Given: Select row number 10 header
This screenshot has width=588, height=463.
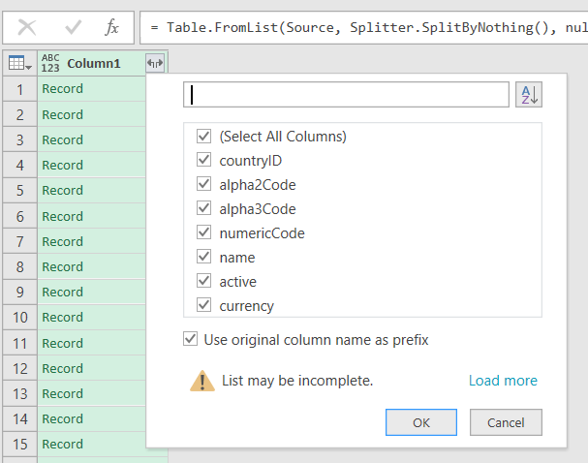Looking at the screenshot, I should pyautogui.click(x=19, y=317).
